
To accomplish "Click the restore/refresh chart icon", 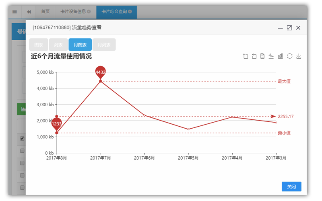I will click(x=289, y=56).
